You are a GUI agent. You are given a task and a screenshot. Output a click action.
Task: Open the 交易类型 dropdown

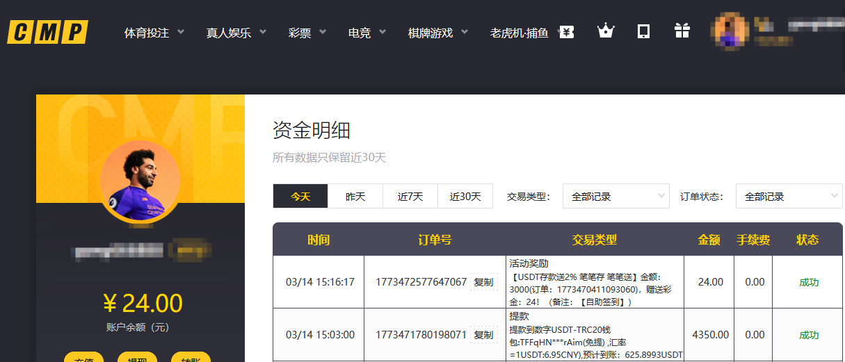click(x=615, y=197)
